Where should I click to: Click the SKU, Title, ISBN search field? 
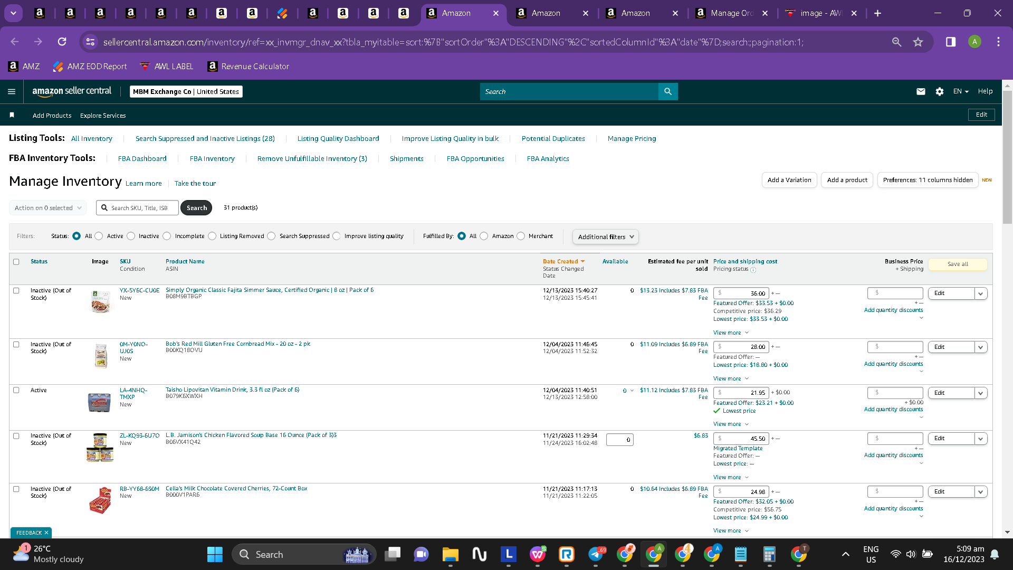[x=138, y=208]
